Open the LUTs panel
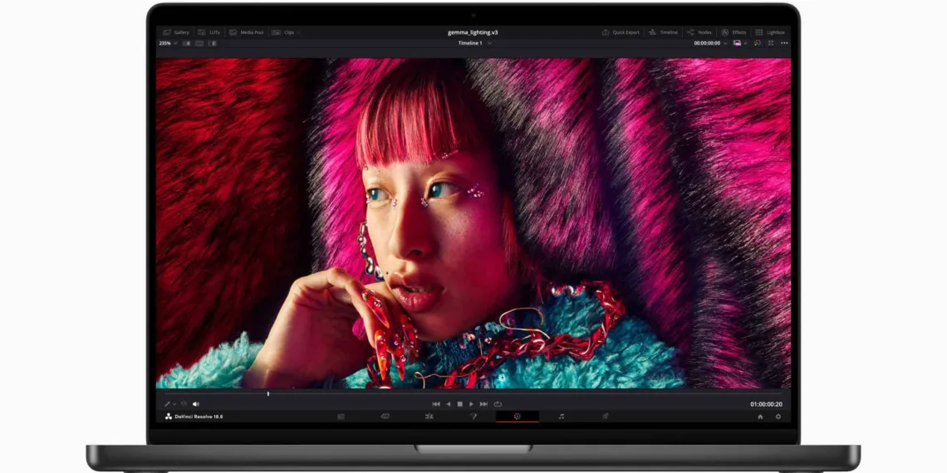 point(209,32)
